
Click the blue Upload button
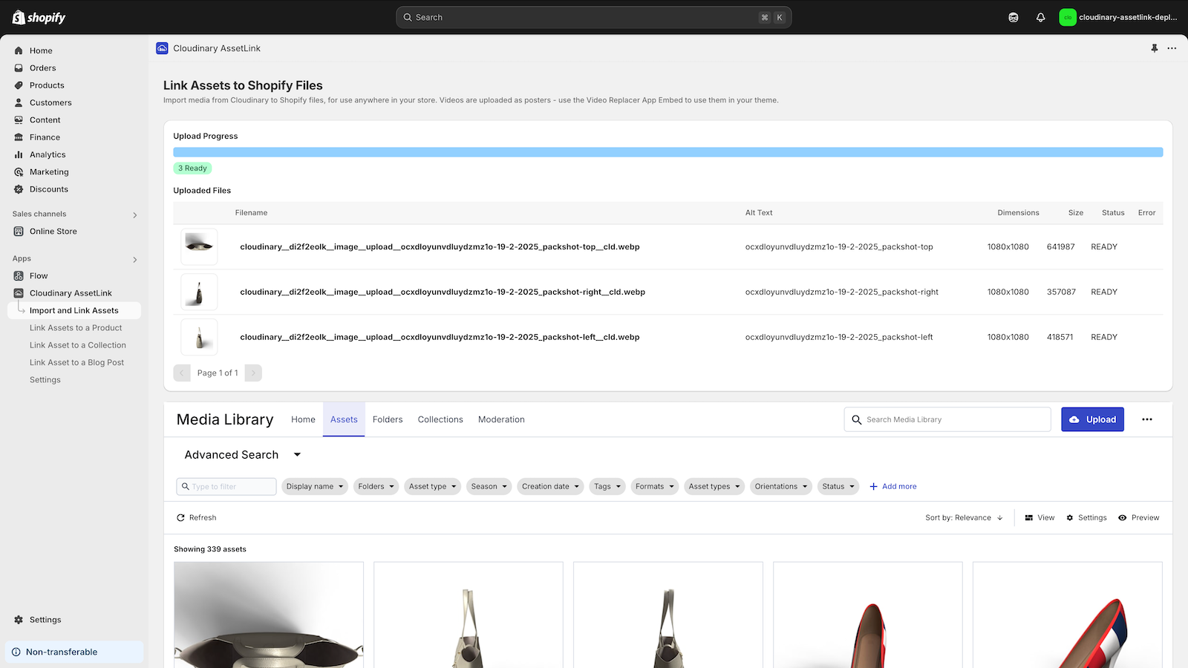[x=1092, y=419]
